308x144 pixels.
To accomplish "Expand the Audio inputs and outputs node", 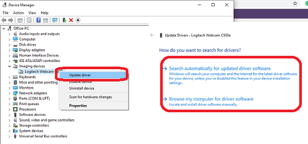I will click(10, 34).
